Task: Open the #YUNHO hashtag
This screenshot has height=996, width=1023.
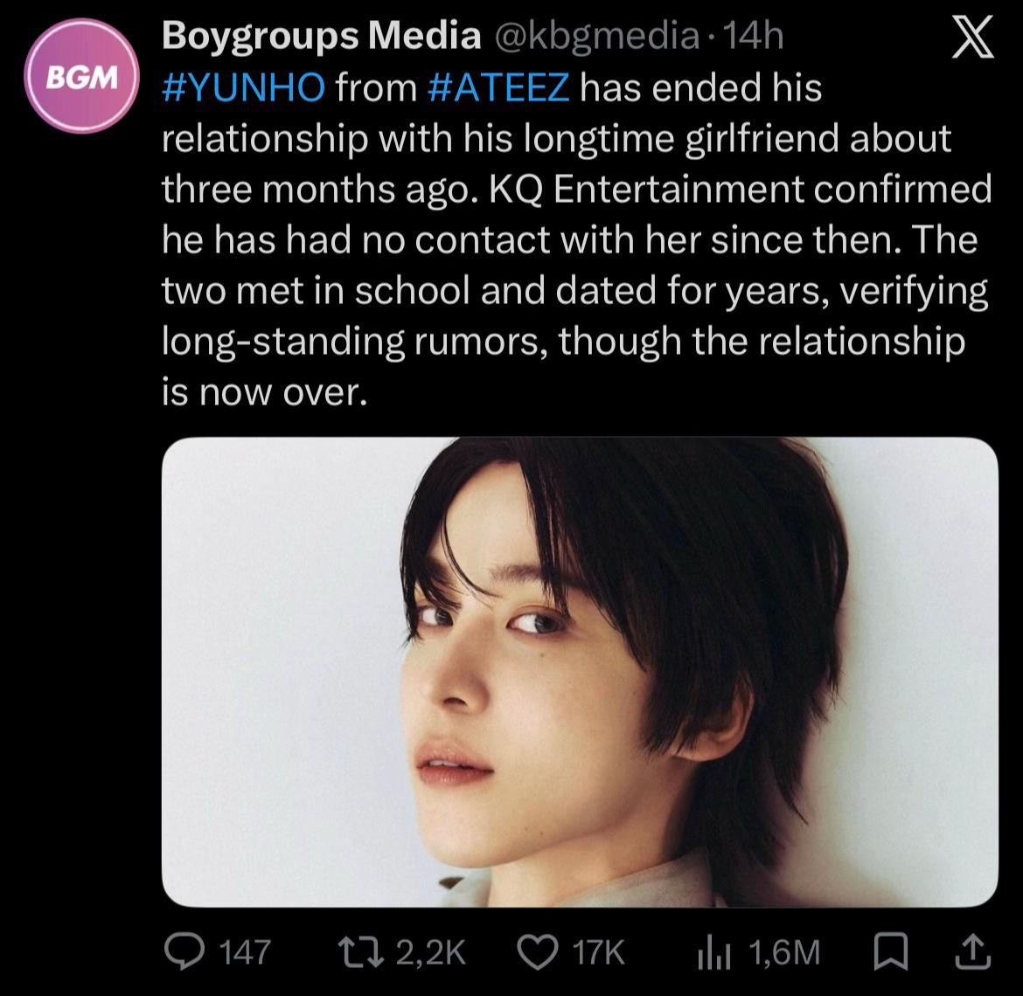Action: [243, 87]
